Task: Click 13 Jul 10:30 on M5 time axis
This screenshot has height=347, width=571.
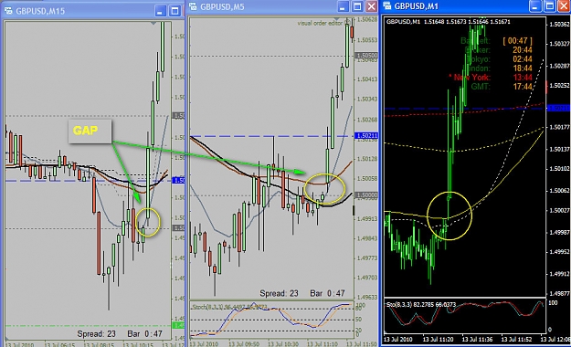Action: click(283, 344)
